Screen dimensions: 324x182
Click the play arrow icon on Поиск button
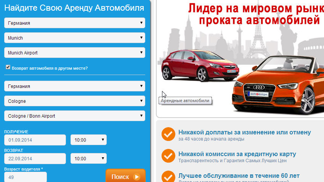pyautogui.click(x=136, y=177)
